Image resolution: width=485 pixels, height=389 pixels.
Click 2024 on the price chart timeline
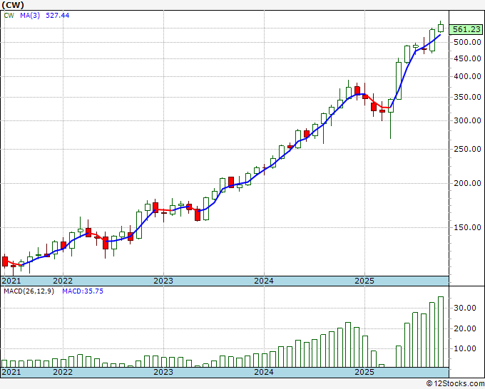tap(264, 281)
